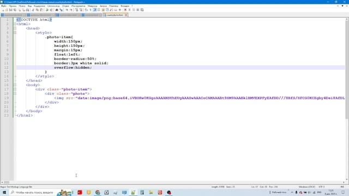Viewport: 349px width, 196px height.
Task: Click the Print toolbar icon
Action: [x=27, y=10]
